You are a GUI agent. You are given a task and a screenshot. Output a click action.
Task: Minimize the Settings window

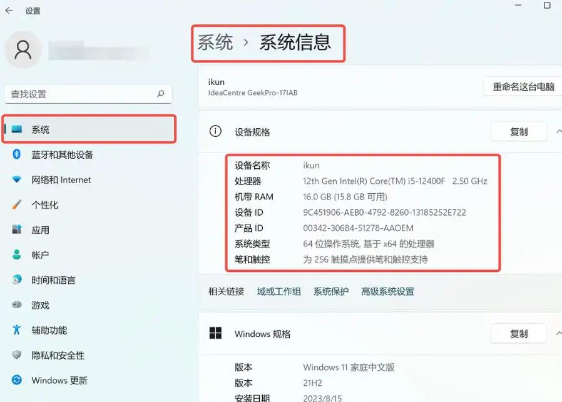518,6
